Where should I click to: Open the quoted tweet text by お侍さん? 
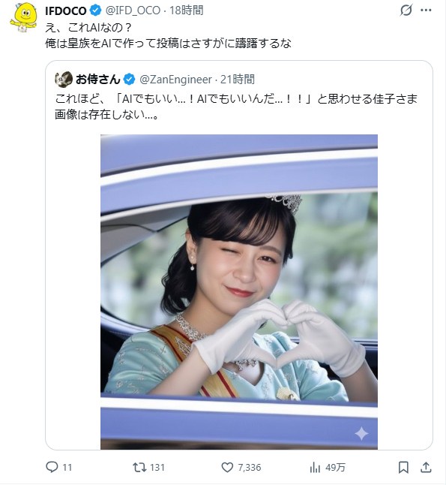click(236, 107)
